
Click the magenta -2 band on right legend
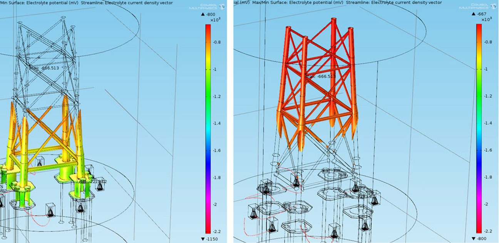[x=479, y=204]
